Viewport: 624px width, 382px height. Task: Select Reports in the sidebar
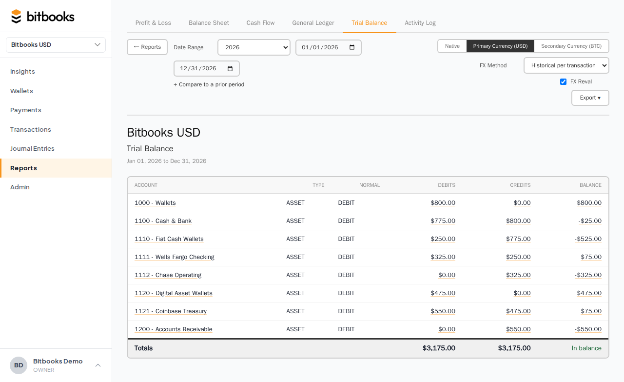click(x=56, y=168)
